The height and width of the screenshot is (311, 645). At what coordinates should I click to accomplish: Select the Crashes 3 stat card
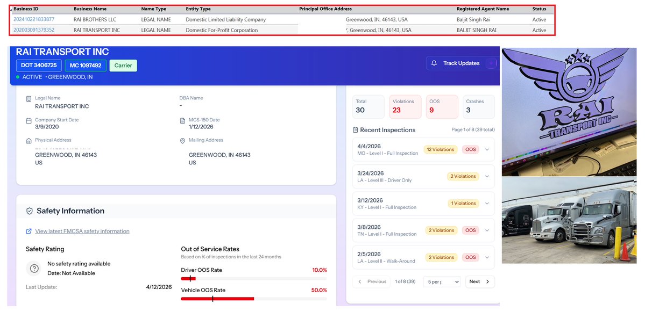(x=478, y=107)
